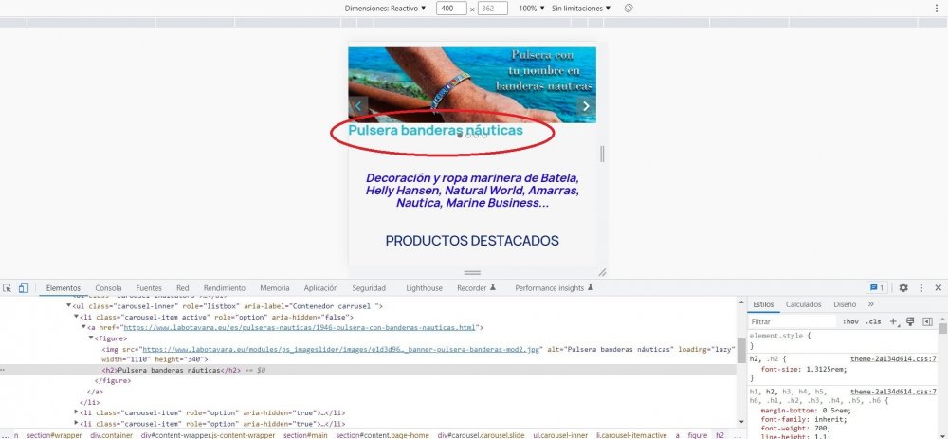The height and width of the screenshot is (439, 948).
Task: Open theme-2a134d614.css:7 link in h2, .h2 rule
Action: click(893, 358)
